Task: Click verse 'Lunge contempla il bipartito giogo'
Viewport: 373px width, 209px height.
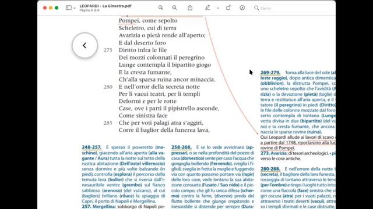Action: tap(164, 65)
